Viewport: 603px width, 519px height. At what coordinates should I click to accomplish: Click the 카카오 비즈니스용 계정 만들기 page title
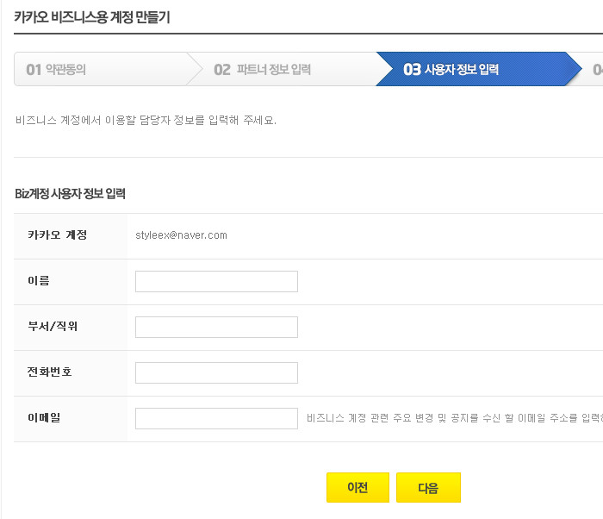pos(92,17)
